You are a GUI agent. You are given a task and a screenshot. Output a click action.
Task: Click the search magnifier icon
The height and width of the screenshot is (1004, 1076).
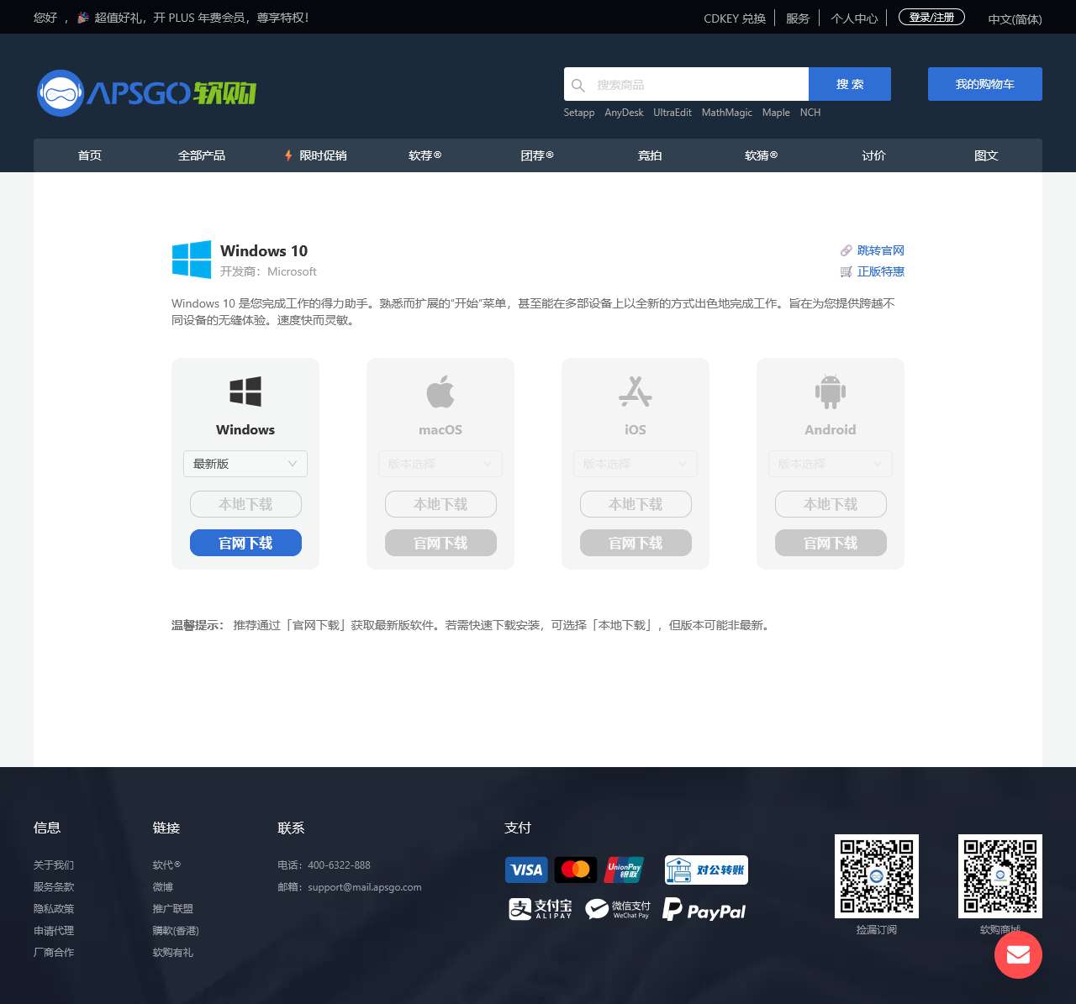pyautogui.click(x=578, y=85)
